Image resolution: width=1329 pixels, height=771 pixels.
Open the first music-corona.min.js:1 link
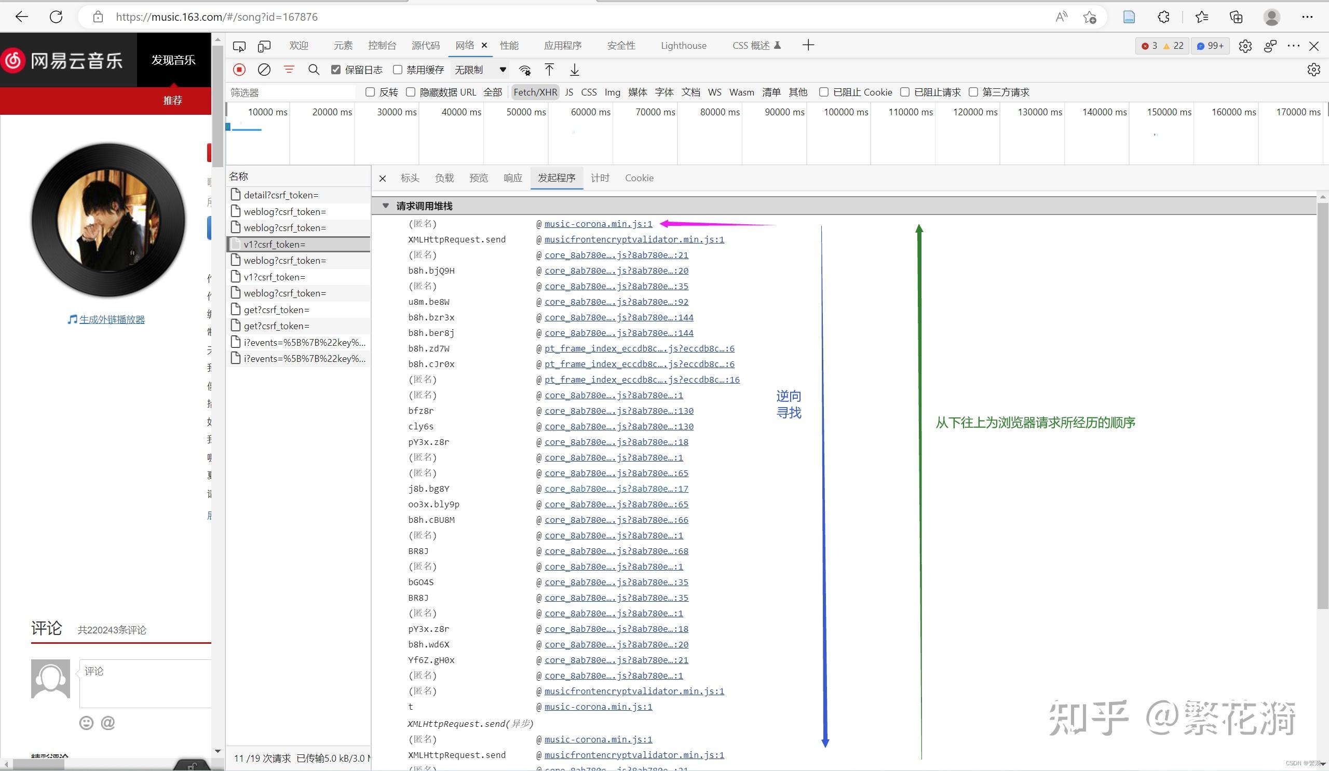click(598, 224)
